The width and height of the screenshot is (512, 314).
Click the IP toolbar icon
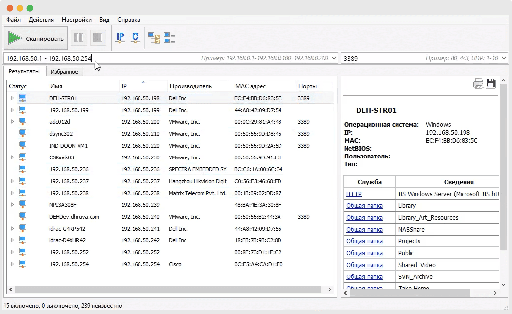[x=120, y=38]
